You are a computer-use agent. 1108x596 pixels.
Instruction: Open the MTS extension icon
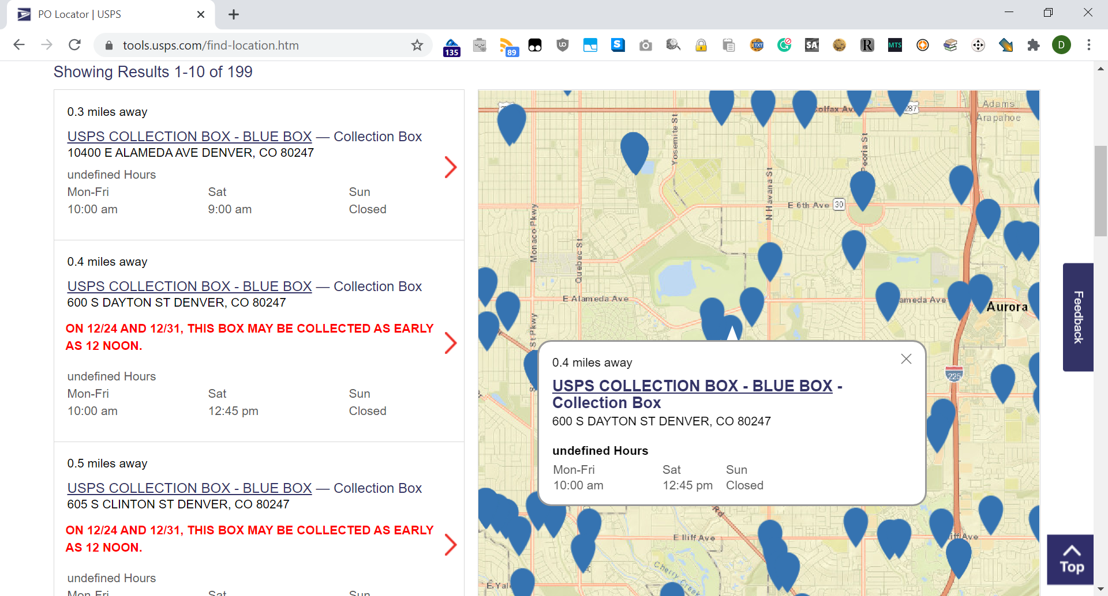(x=895, y=45)
